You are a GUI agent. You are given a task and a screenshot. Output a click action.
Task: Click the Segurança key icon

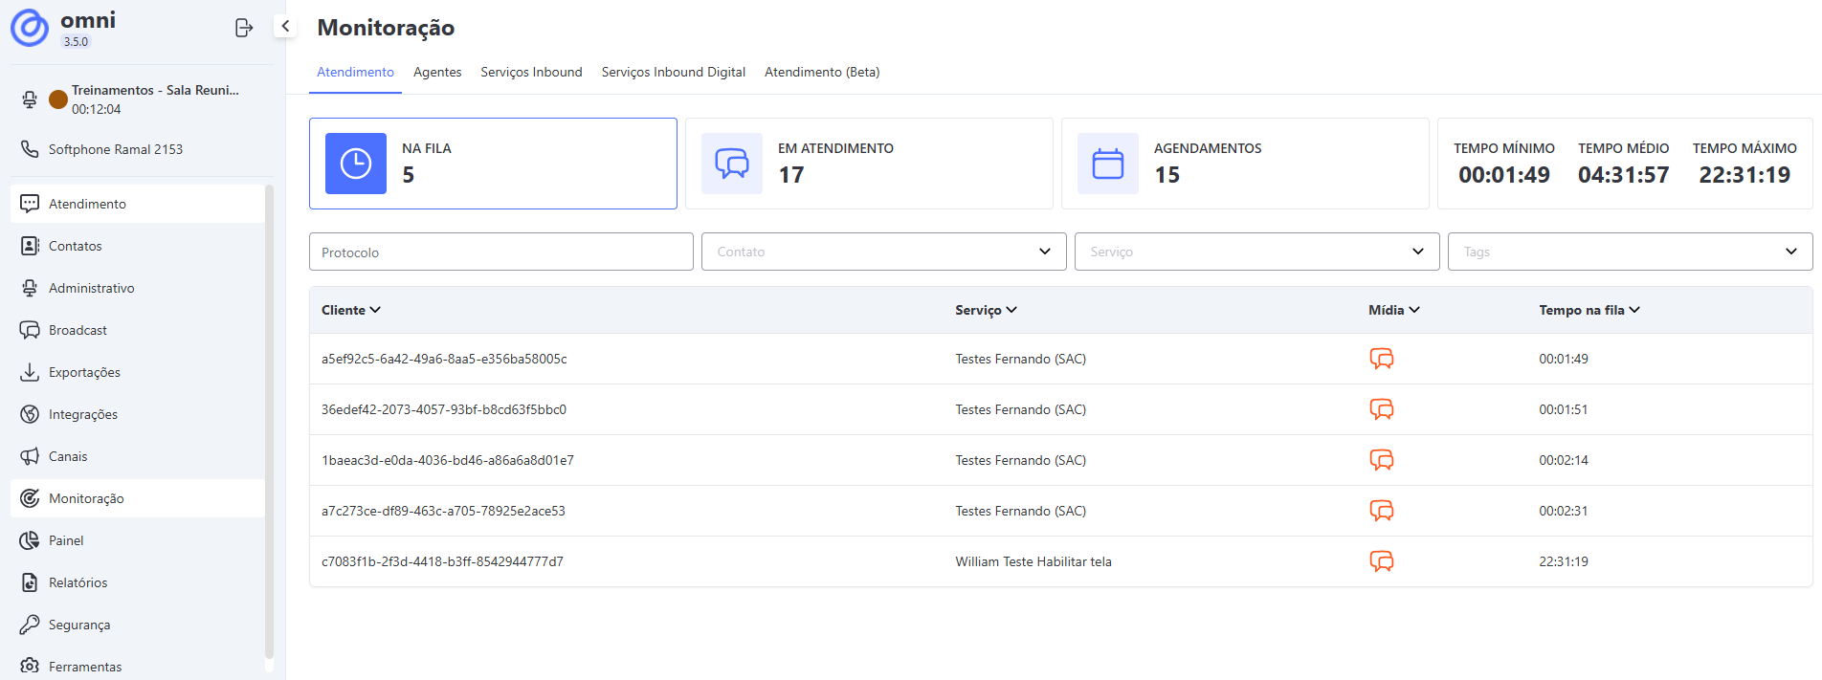pyautogui.click(x=30, y=625)
